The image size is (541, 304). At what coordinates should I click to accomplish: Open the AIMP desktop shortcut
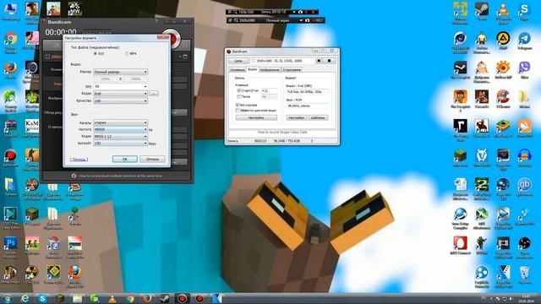pos(503,40)
